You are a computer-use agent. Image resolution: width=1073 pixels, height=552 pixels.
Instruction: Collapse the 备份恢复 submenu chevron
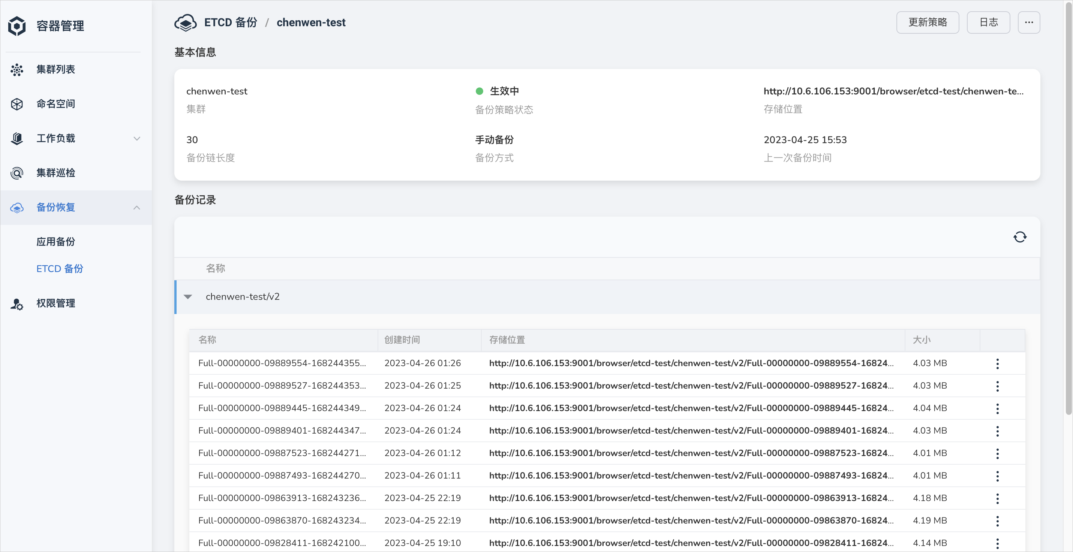(136, 208)
